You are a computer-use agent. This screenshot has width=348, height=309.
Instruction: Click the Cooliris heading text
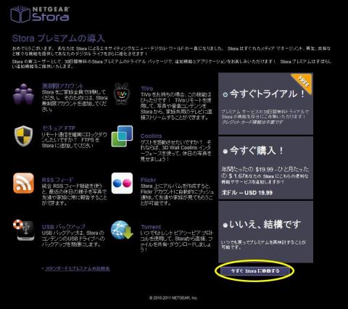[152, 136]
